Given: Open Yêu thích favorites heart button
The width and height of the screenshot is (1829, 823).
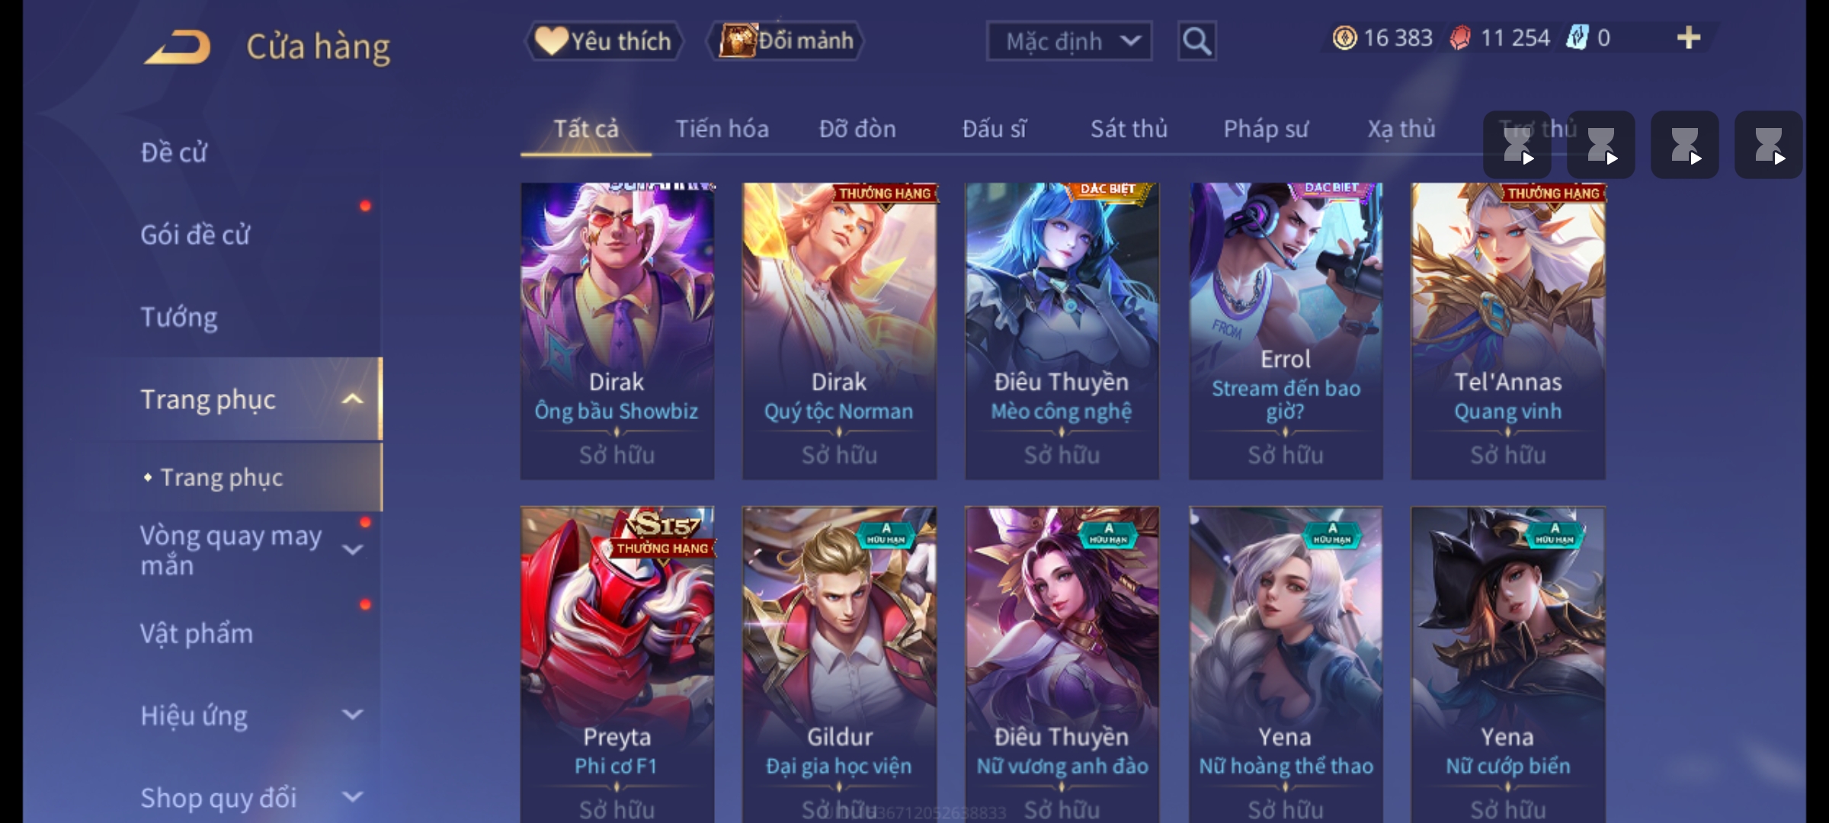Looking at the screenshot, I should click(x=604, y=41).
